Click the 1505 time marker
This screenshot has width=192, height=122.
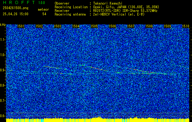94,26
